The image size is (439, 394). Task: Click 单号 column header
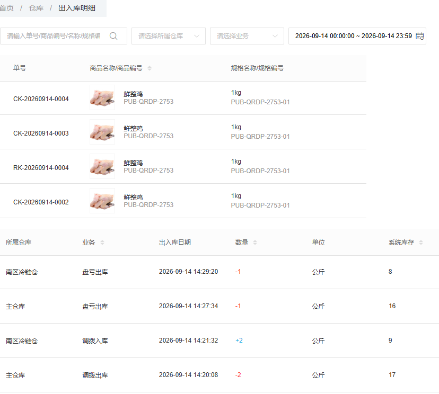[x=20, y=68]
